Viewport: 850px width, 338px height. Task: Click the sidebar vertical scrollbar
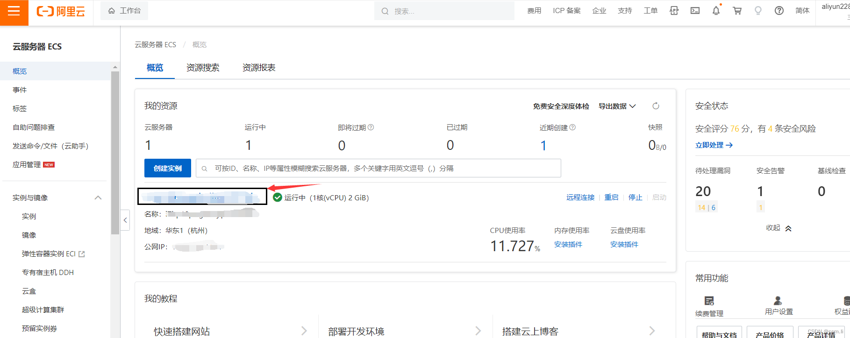tap(115, 152)
